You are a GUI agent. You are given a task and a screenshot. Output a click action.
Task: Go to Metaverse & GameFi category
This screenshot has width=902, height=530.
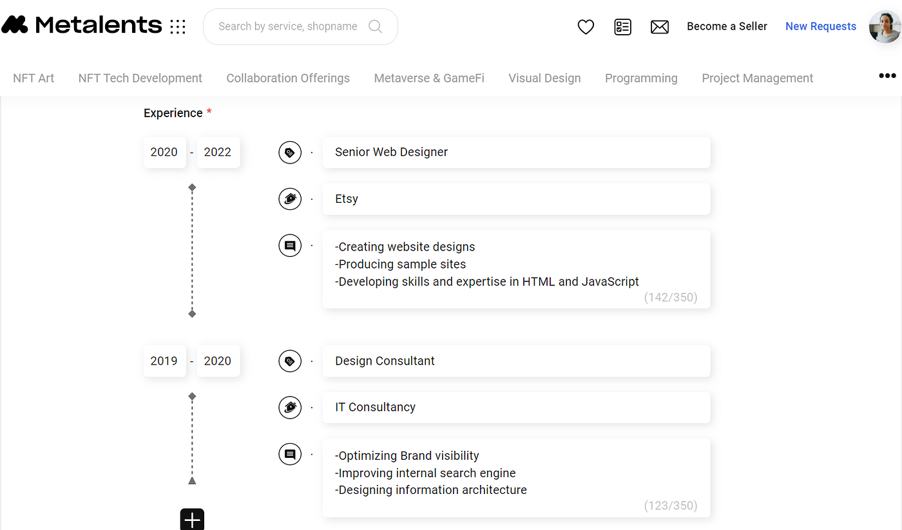coord(429,79)
